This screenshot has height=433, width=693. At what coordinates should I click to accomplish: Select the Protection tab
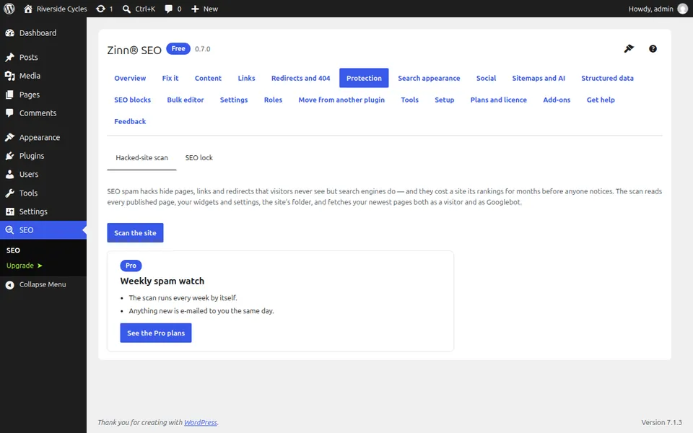364,78
